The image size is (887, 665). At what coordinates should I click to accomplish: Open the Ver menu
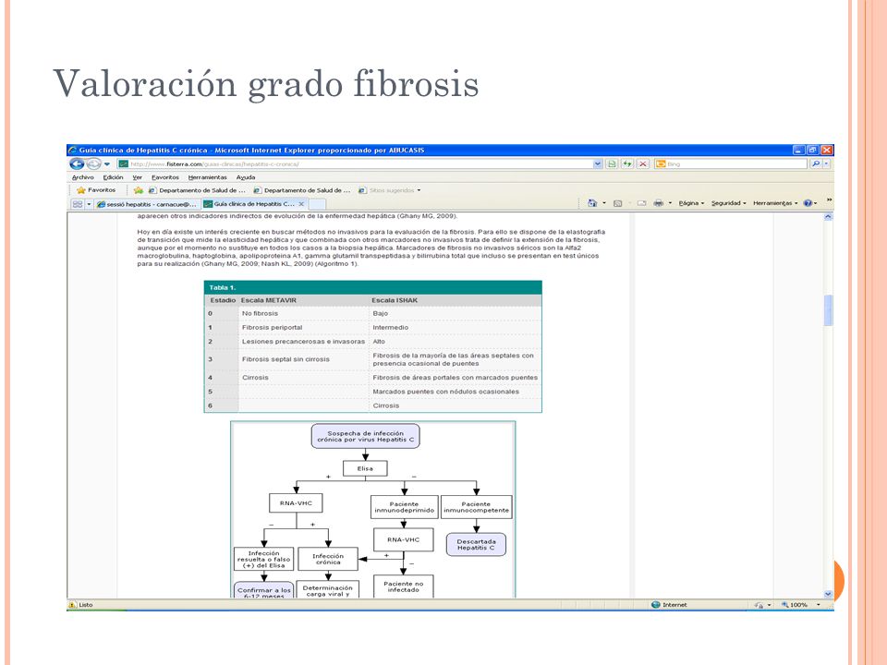pos(137,177)
